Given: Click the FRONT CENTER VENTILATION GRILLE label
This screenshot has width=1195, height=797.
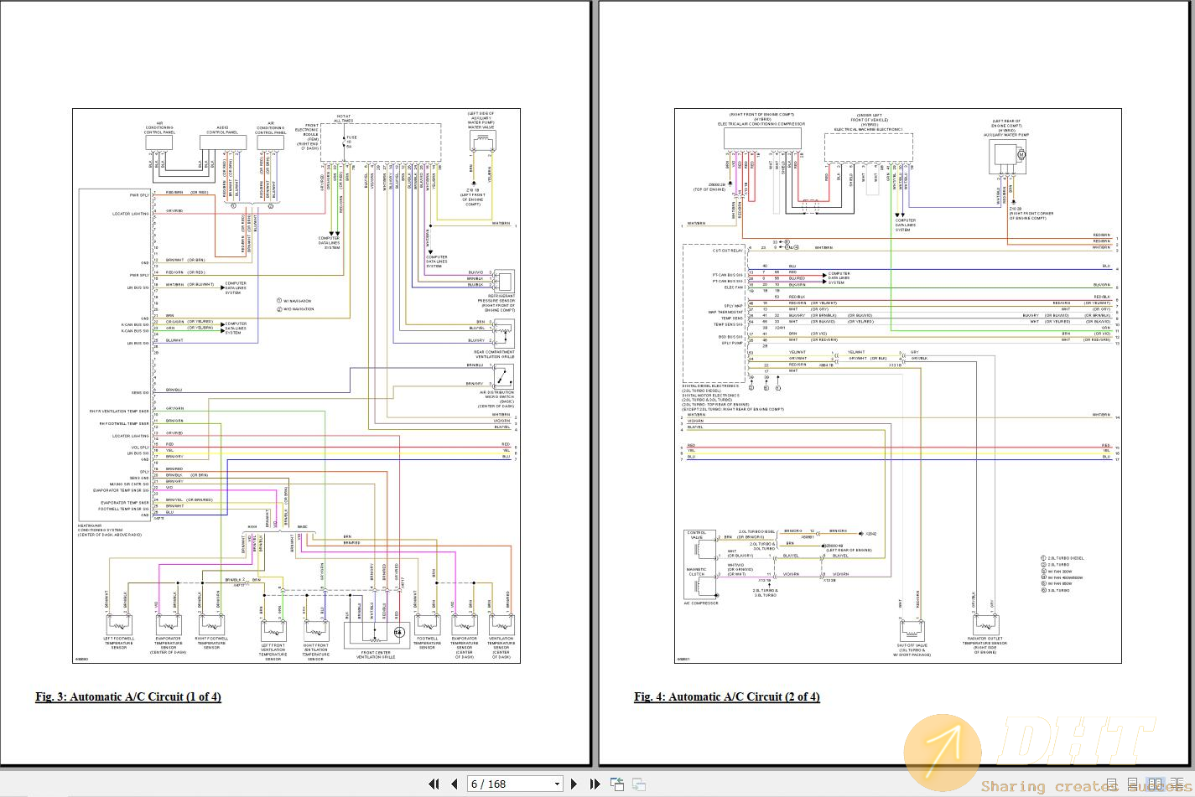Looking at the screenshot, I should point(375,655).
